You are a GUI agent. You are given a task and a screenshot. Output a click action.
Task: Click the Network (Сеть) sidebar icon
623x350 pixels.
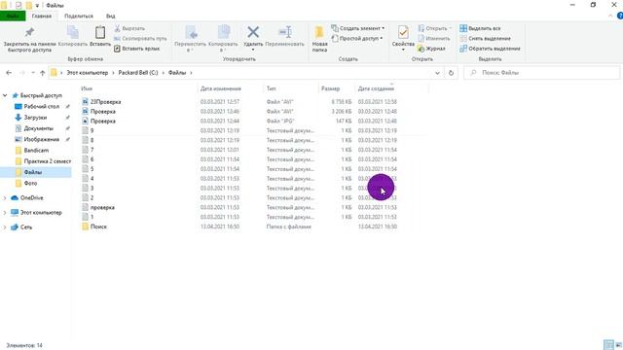coord(15,227)
